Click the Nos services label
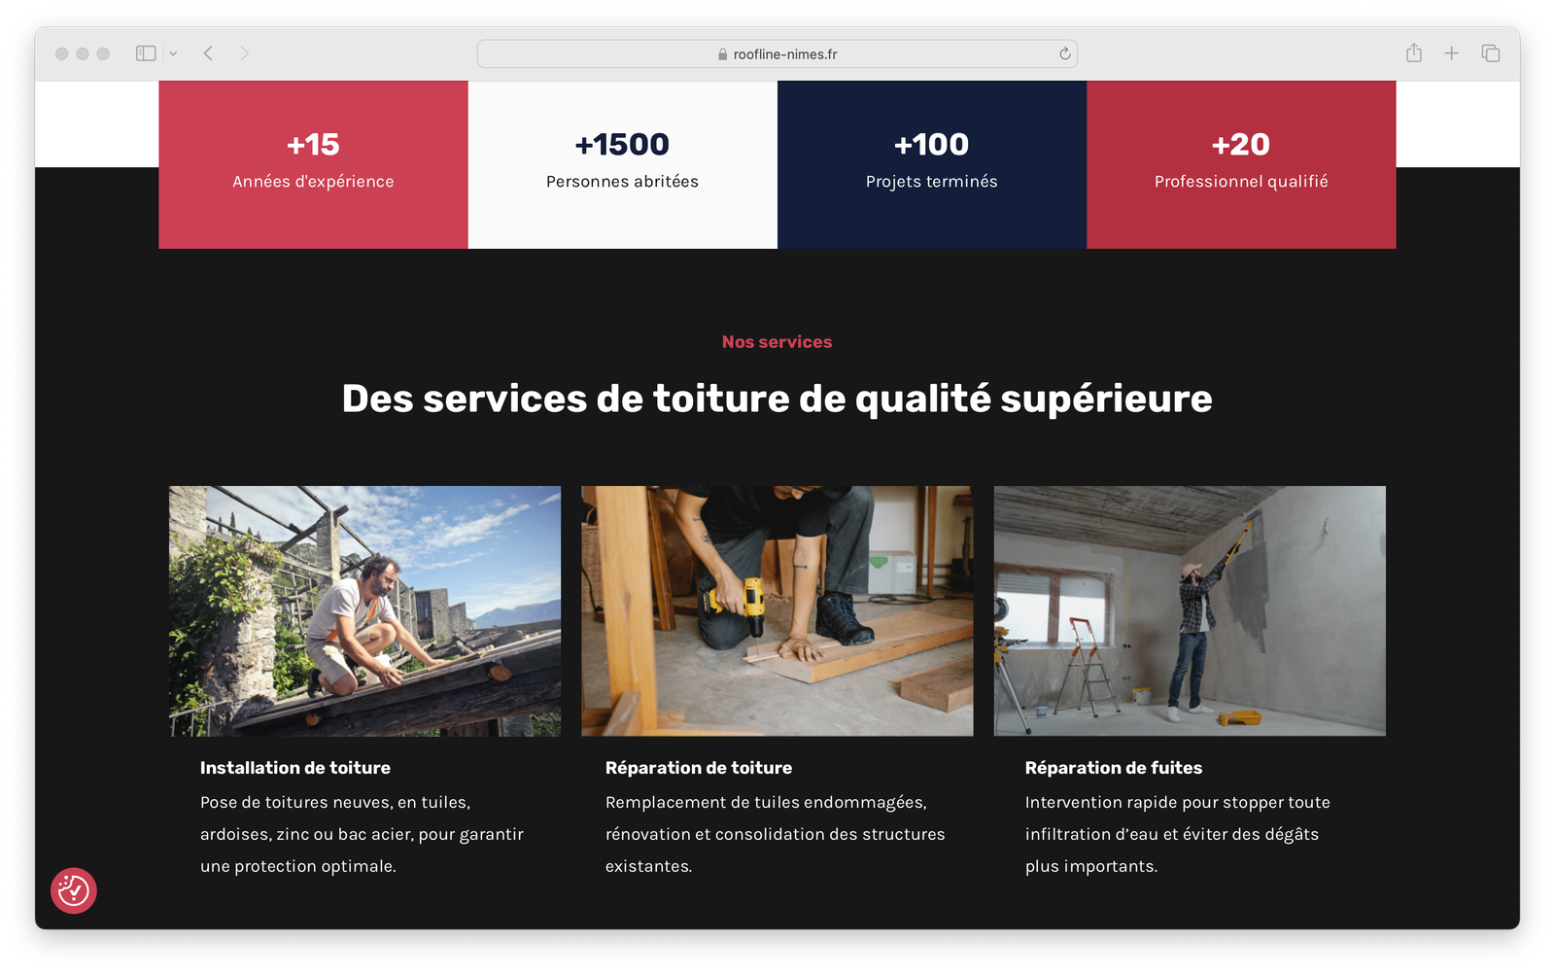 coord(777,342)
